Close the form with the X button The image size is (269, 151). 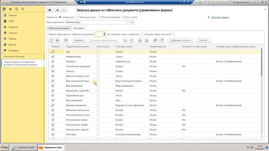[x=265, y=10]
